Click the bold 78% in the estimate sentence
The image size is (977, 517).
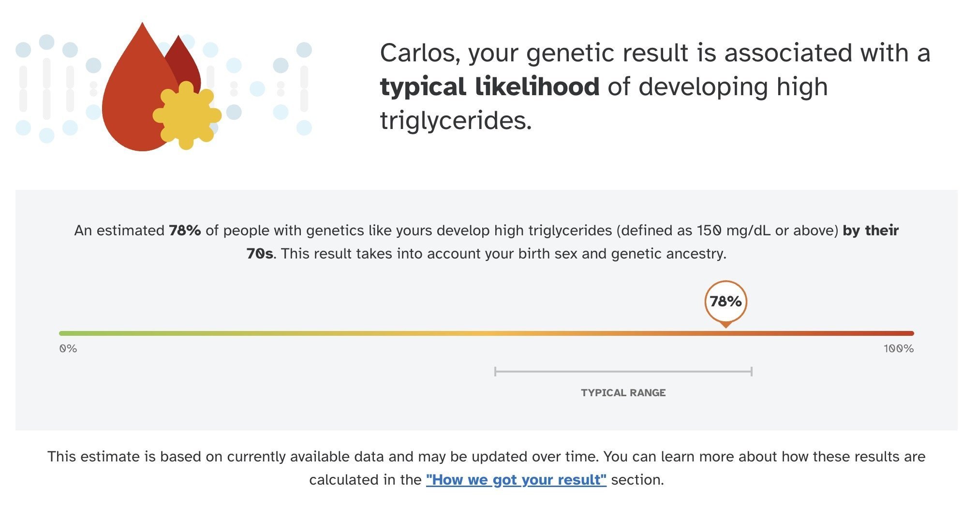point(185,230)
